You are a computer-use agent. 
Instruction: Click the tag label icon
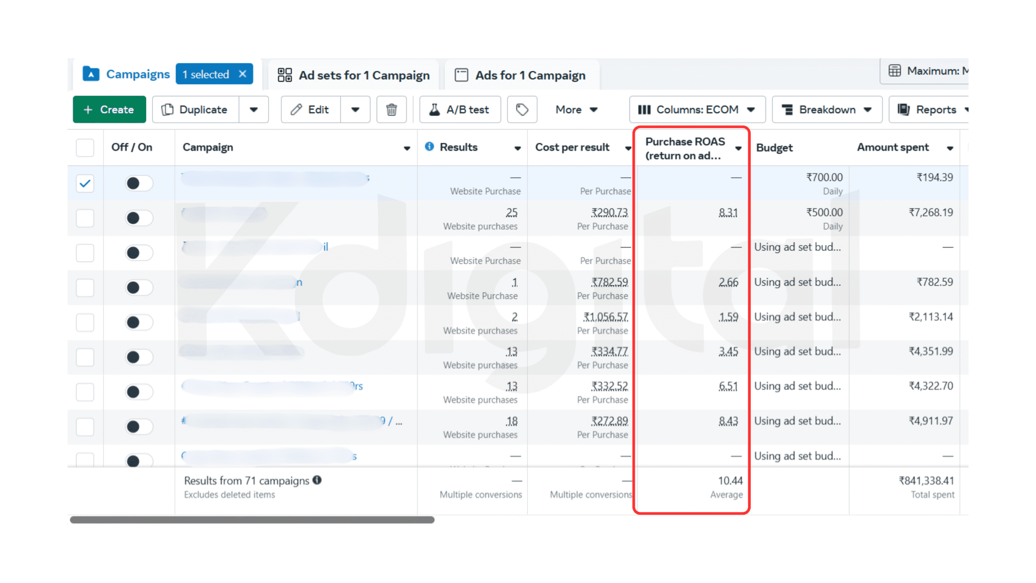pyautogui.click(x=522, y=109)
